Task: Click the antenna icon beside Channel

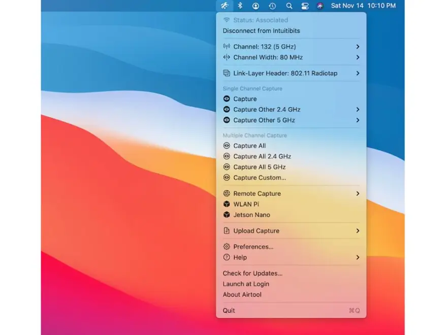Action: 227,46
